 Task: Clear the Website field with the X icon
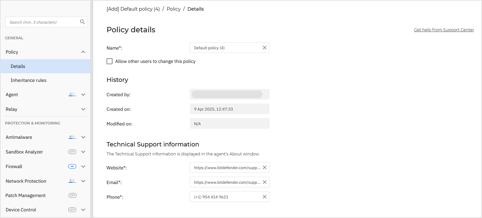coord(264,167)
